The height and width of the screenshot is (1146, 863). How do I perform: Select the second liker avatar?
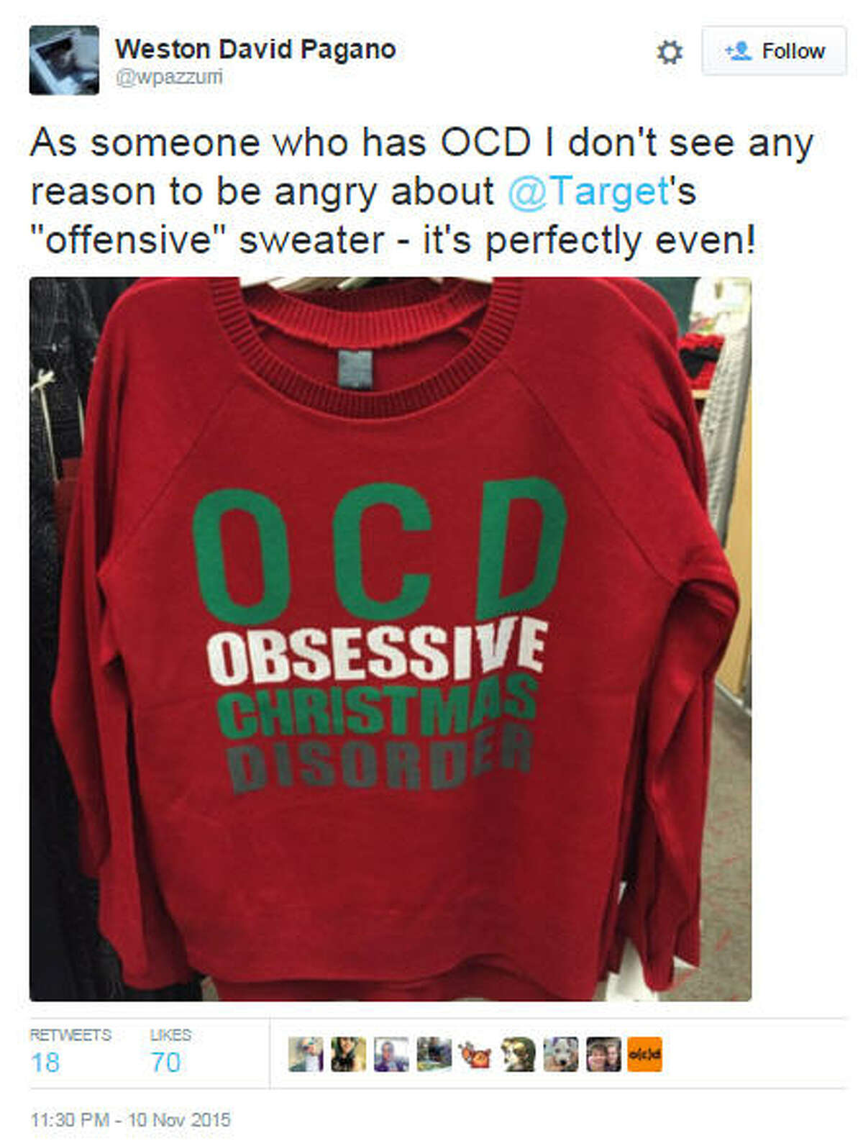[x=348, y=1054]
